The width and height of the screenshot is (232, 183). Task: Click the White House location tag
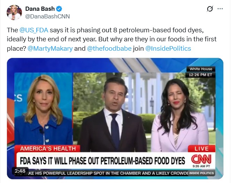(201, 69)
